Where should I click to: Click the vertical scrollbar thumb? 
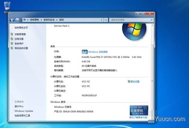(152, 81)
